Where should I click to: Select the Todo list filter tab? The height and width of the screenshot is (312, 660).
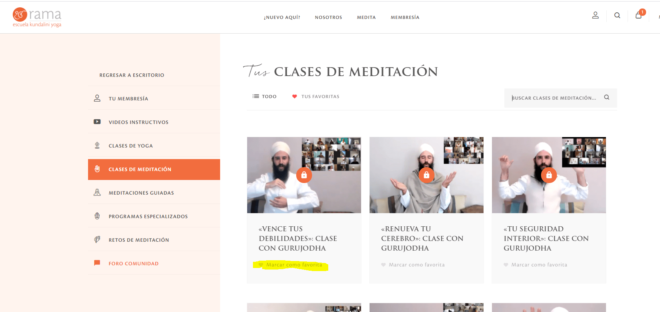265,97
